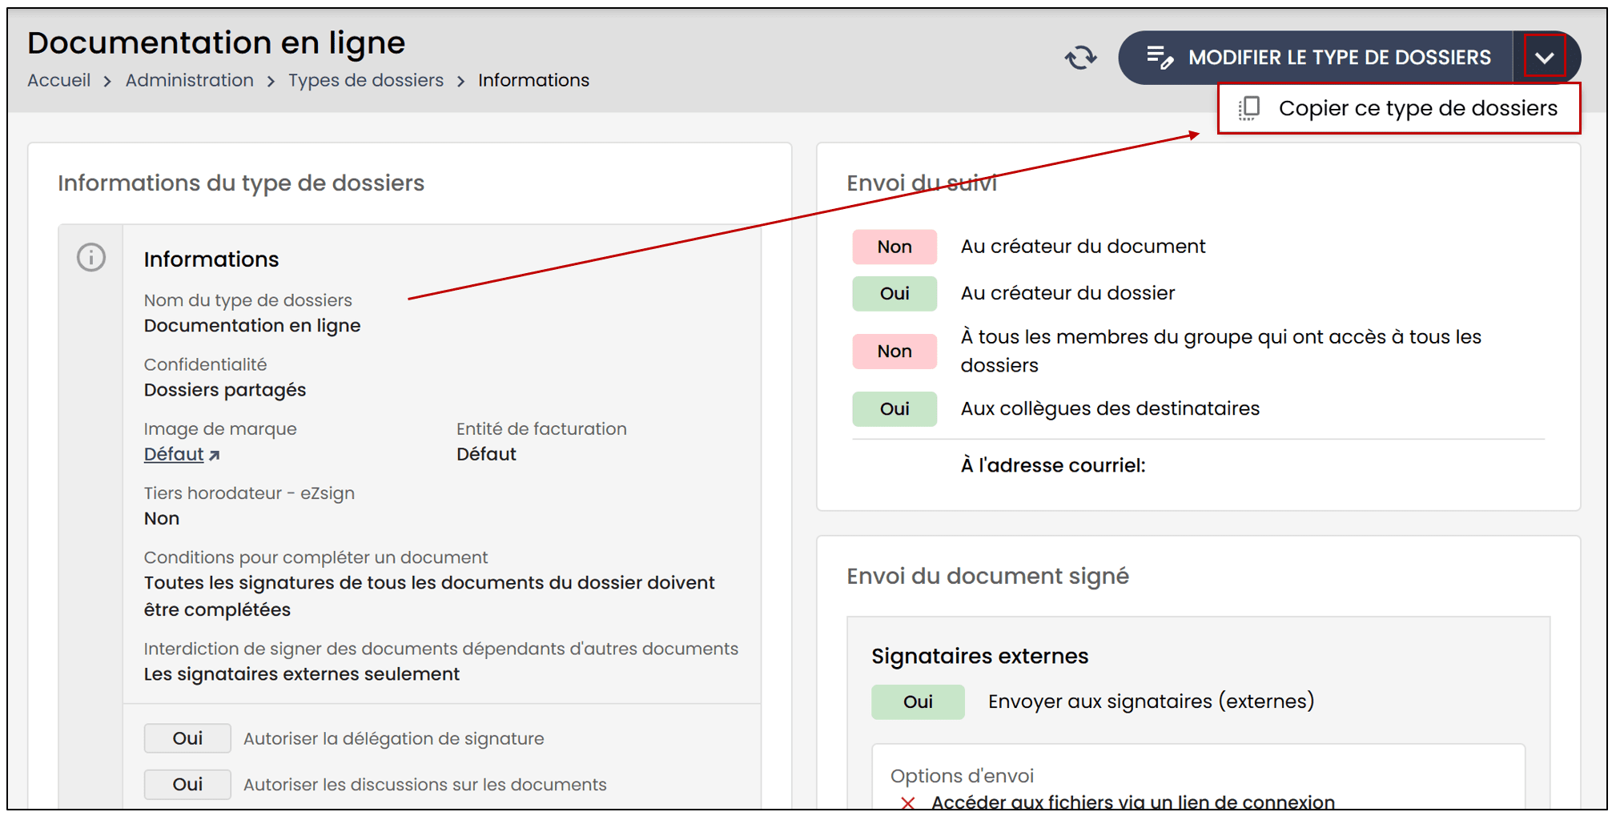Click the edit list icon in Modifier button

point(1160,58)
